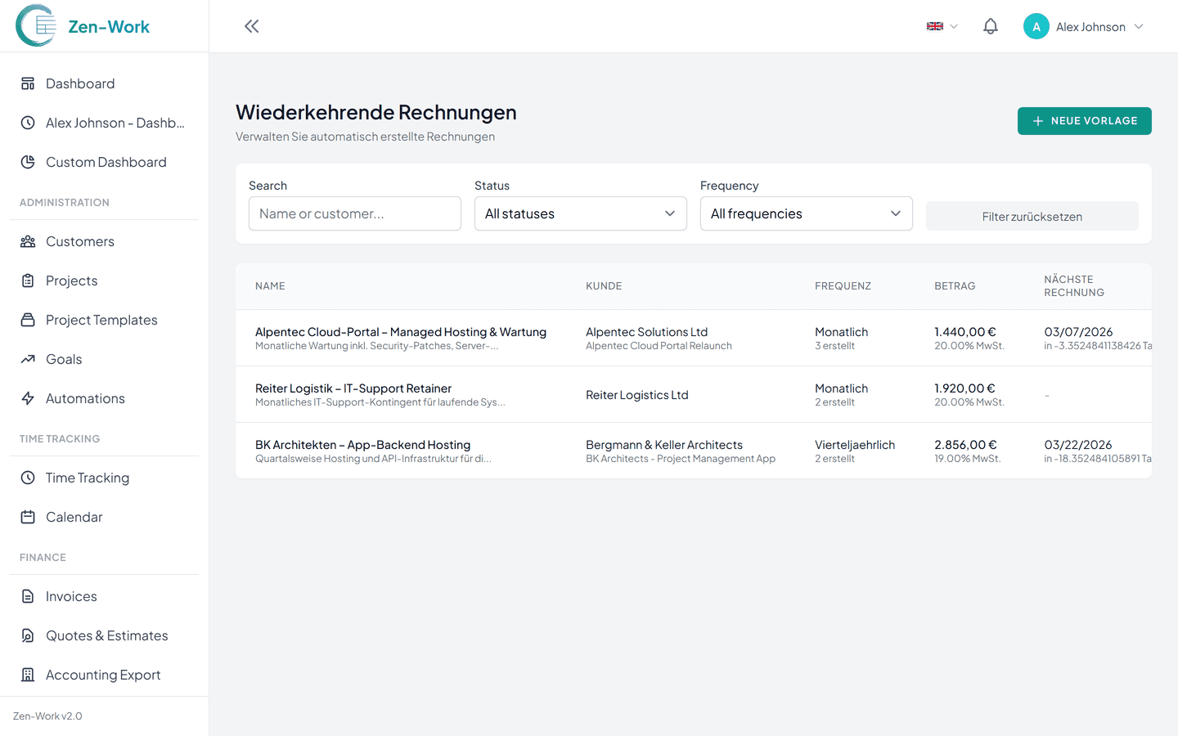Click the notification bell icon
This screenshot has height=736, width=1178.
point(990,25)
